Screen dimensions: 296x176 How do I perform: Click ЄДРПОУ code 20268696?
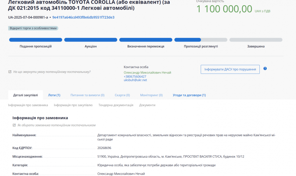[x=104, y=148]
